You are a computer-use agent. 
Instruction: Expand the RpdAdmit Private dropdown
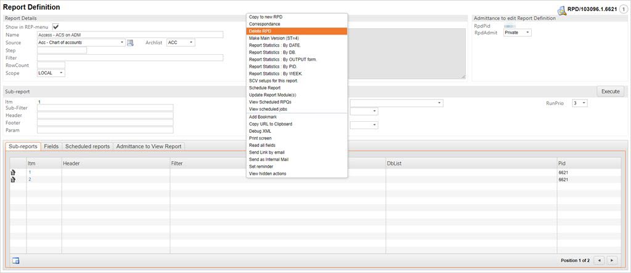pyautogui.click(x=527, y=33)
